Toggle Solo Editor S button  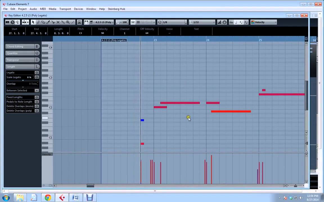(13, 22)
